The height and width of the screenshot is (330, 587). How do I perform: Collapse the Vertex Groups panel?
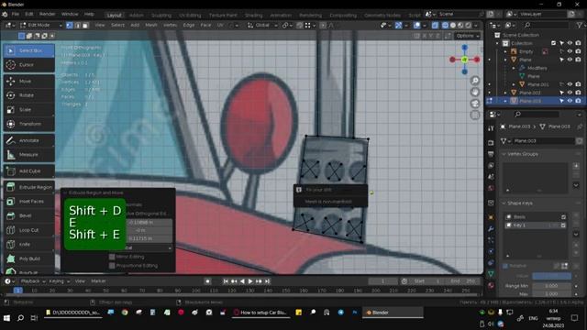click(x=504, y=154)
